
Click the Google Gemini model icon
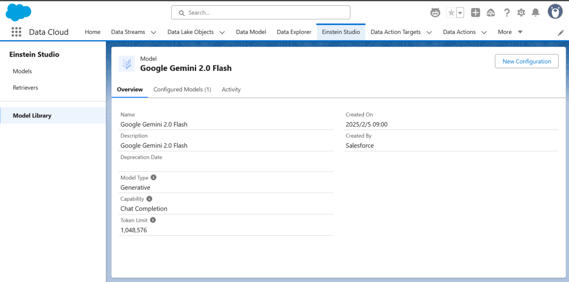127,63
